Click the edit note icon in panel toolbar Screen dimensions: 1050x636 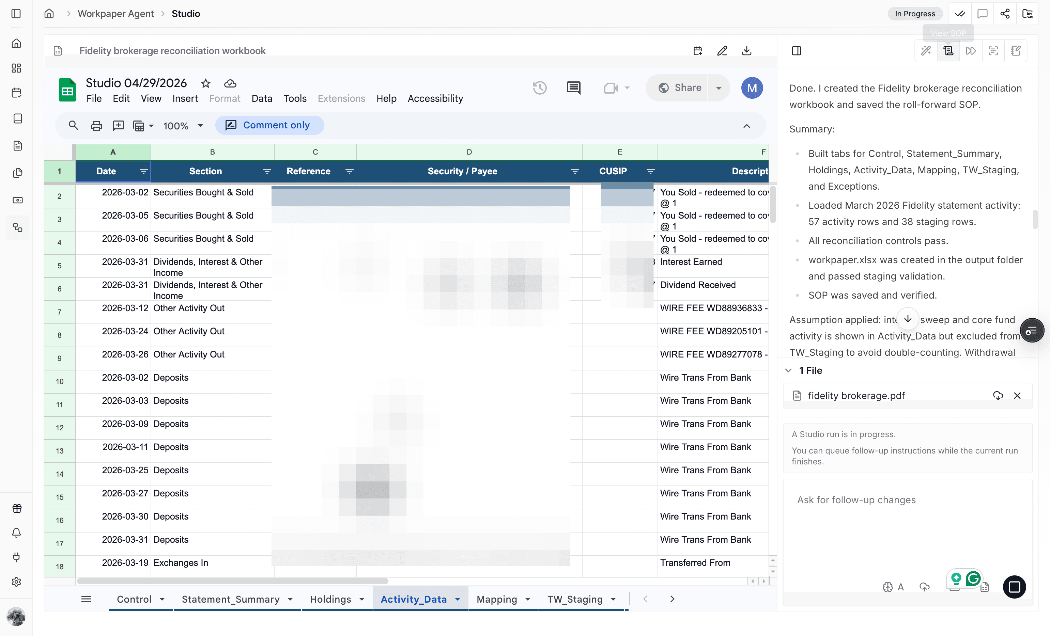[1016, 51]
